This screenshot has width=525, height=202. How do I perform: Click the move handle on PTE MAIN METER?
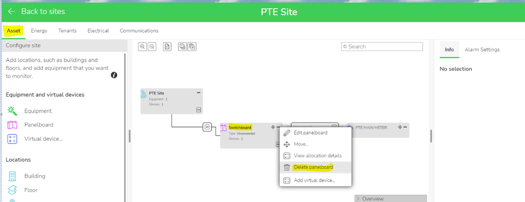400,127
